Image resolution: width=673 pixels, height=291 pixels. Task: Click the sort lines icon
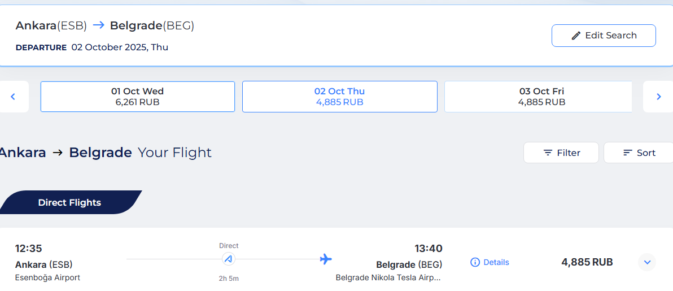(627, 153)
